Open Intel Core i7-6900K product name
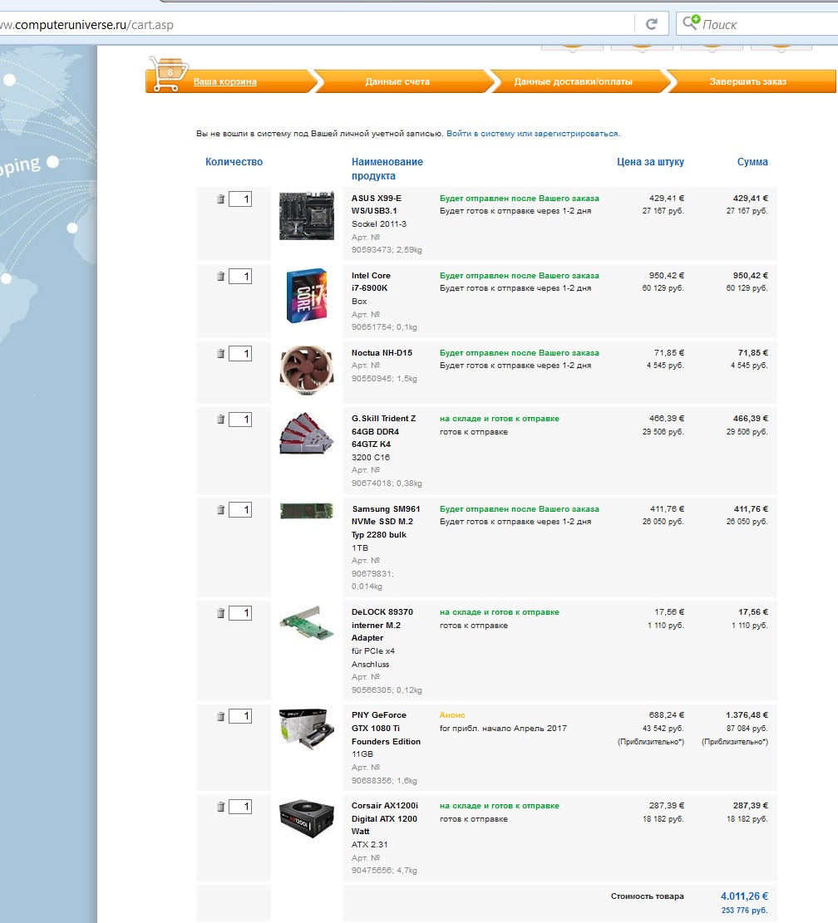 pyautogui.click(x=371, y=282)
